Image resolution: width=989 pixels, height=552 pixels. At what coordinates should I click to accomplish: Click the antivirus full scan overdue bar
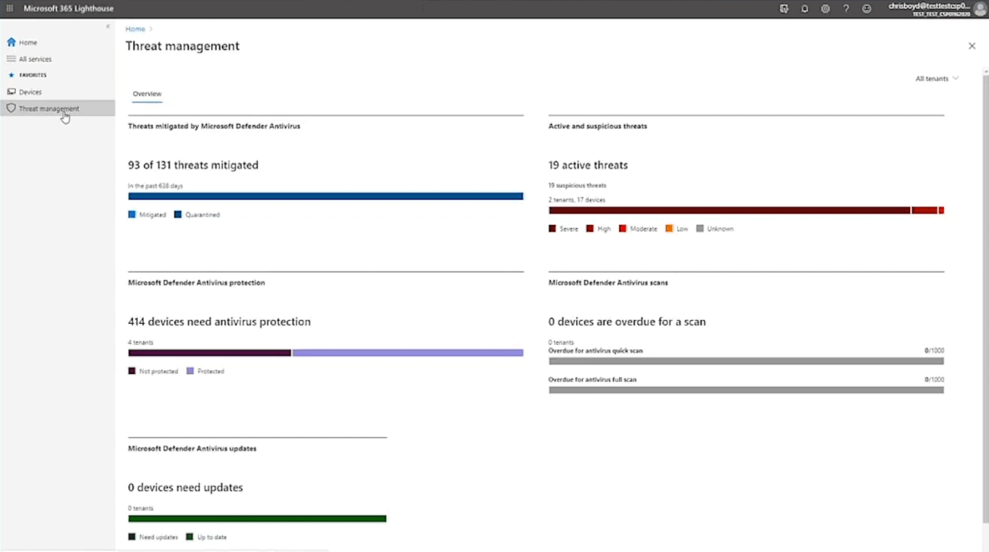click(746, 390)
